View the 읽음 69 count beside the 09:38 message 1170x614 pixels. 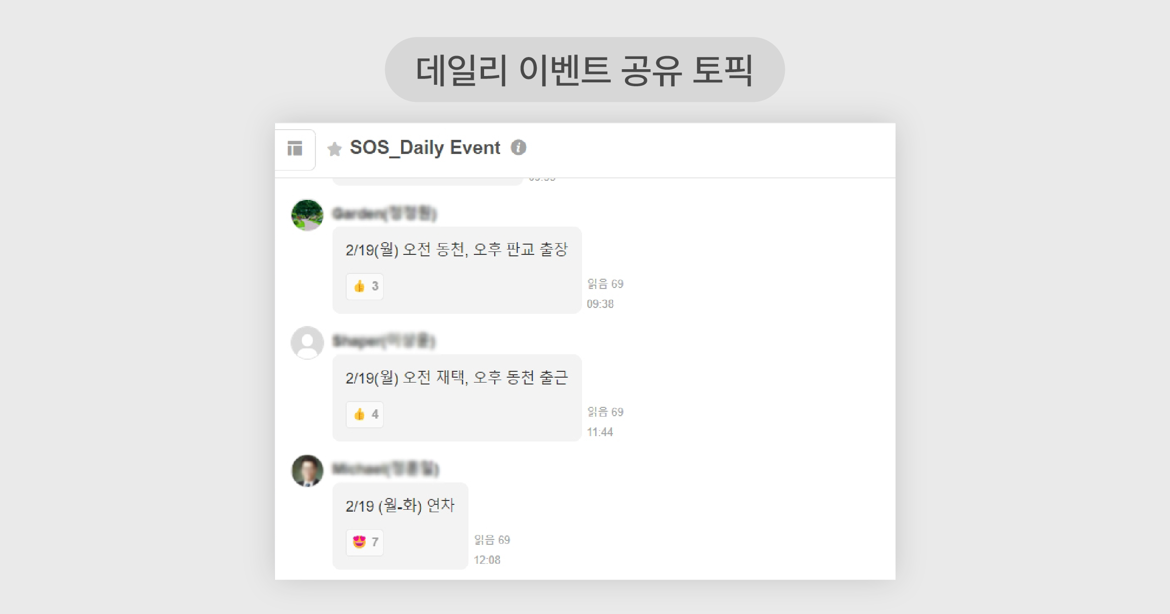coord(605,284)
